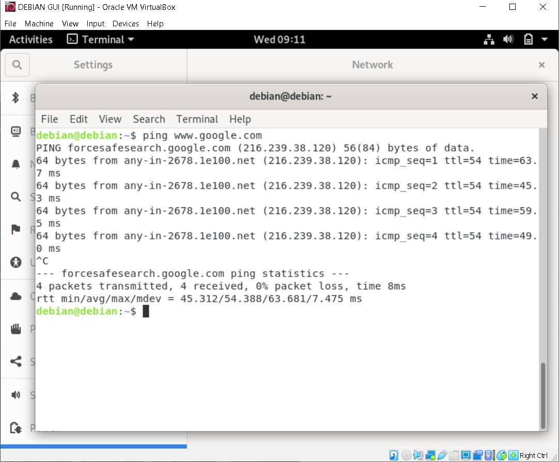Open Notifications bell icon in Settings sidebar

[x=15, y=164]
